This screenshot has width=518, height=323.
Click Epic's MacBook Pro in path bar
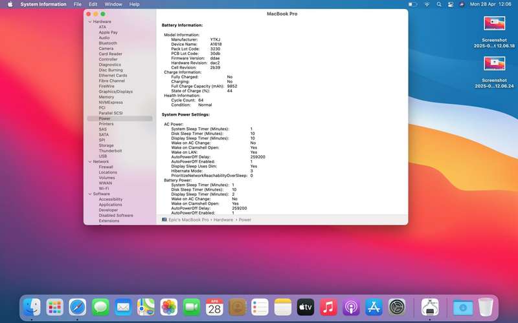click(188, 220)
